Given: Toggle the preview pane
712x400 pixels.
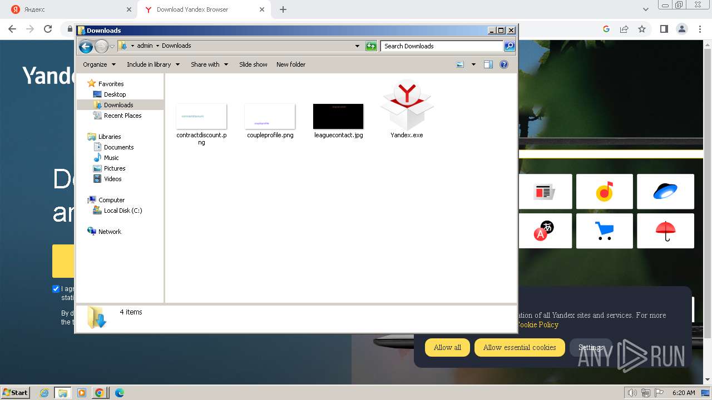Looking at the screenshot, I should point(488,64).
